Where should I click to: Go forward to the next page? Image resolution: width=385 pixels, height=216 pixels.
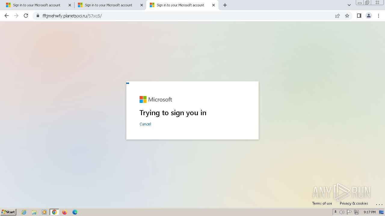(x=16, y=16)
